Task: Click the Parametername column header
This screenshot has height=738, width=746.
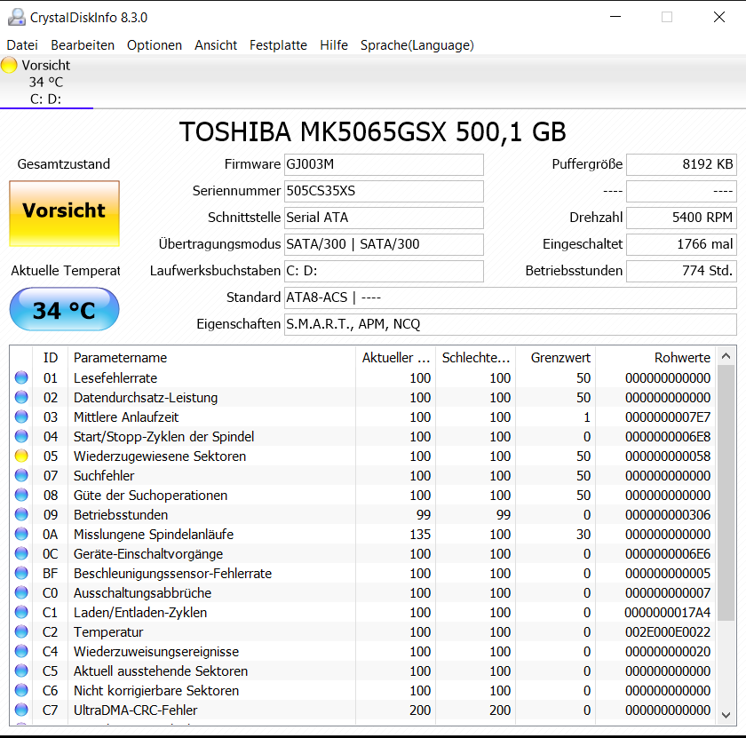Action: [x=211, y=357]
